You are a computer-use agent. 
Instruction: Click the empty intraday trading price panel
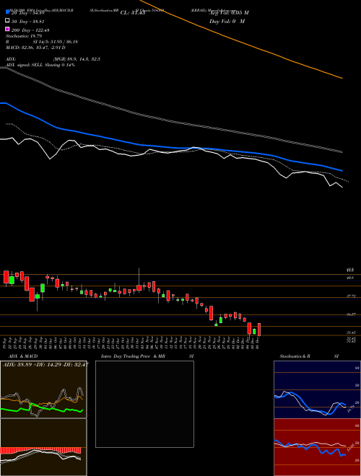click(x=144, y=404)
